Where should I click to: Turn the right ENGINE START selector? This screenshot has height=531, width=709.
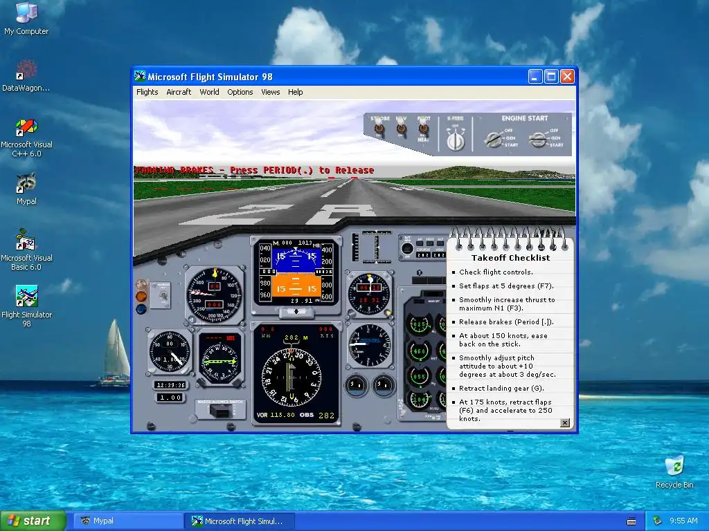pos(537,140)
